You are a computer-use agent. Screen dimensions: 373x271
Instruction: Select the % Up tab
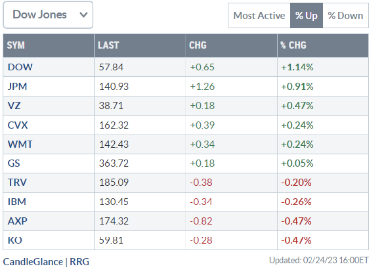click(306, 16)
